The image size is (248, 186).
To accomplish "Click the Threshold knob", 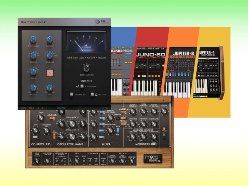I will (x=33, y=40).
